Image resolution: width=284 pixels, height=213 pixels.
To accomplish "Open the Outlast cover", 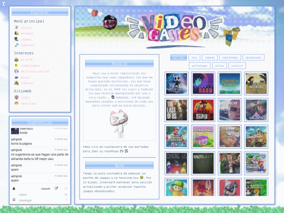I will (x=203, y=163).
